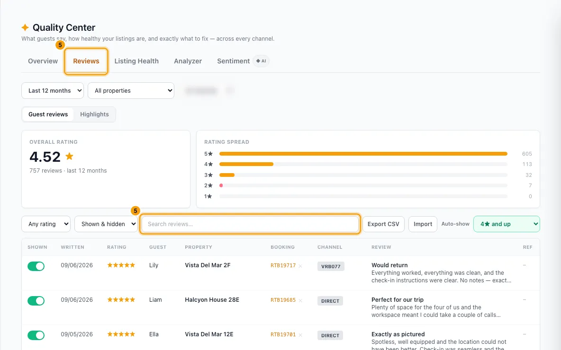Toggle off shown for Liam's review

(x=36, y=301)
